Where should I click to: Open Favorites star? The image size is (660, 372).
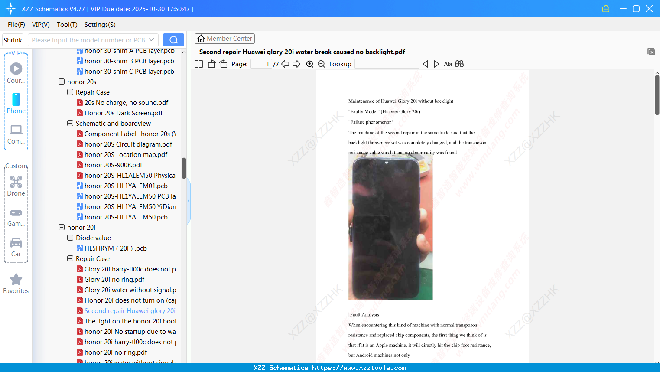pos(16,284)
